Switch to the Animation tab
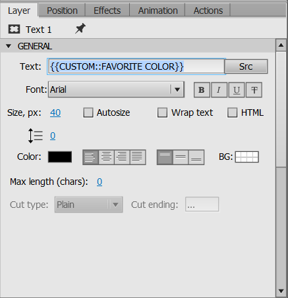Viewport: 288px width, 298px height. pyautogui.click(x=158, y=11)
